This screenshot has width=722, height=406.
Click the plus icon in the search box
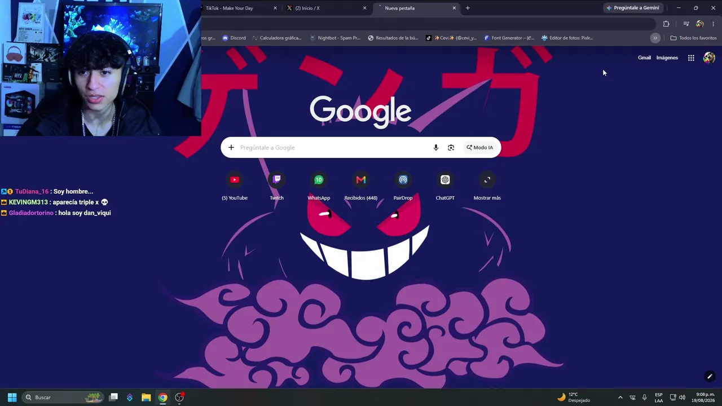[231, 148]
